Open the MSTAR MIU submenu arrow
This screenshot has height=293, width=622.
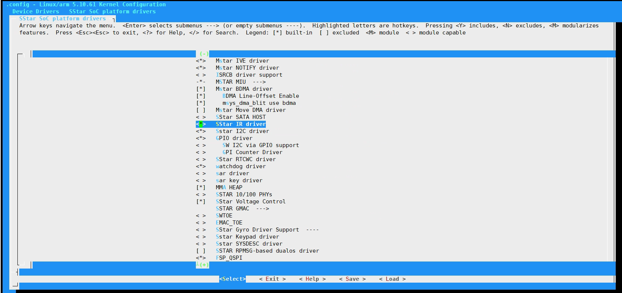tap(259, 82)
